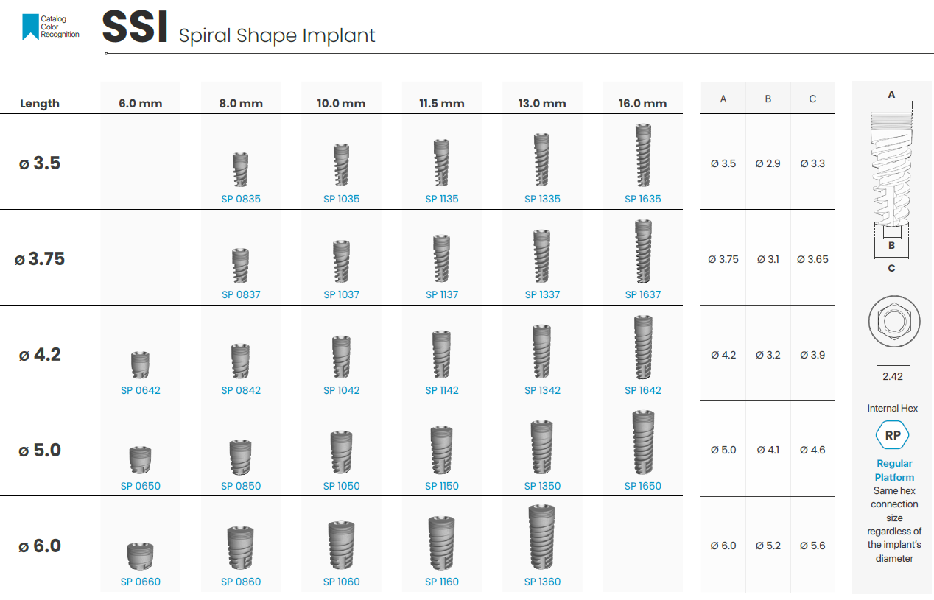Click the 16.0 mm column header
Screen dimensions: 934x600
642,104
